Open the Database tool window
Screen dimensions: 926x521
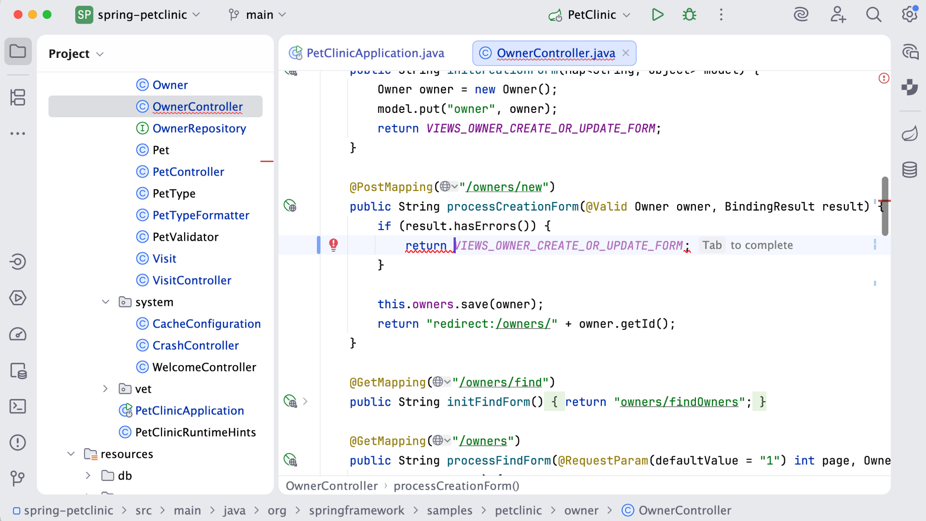point(910,169)
